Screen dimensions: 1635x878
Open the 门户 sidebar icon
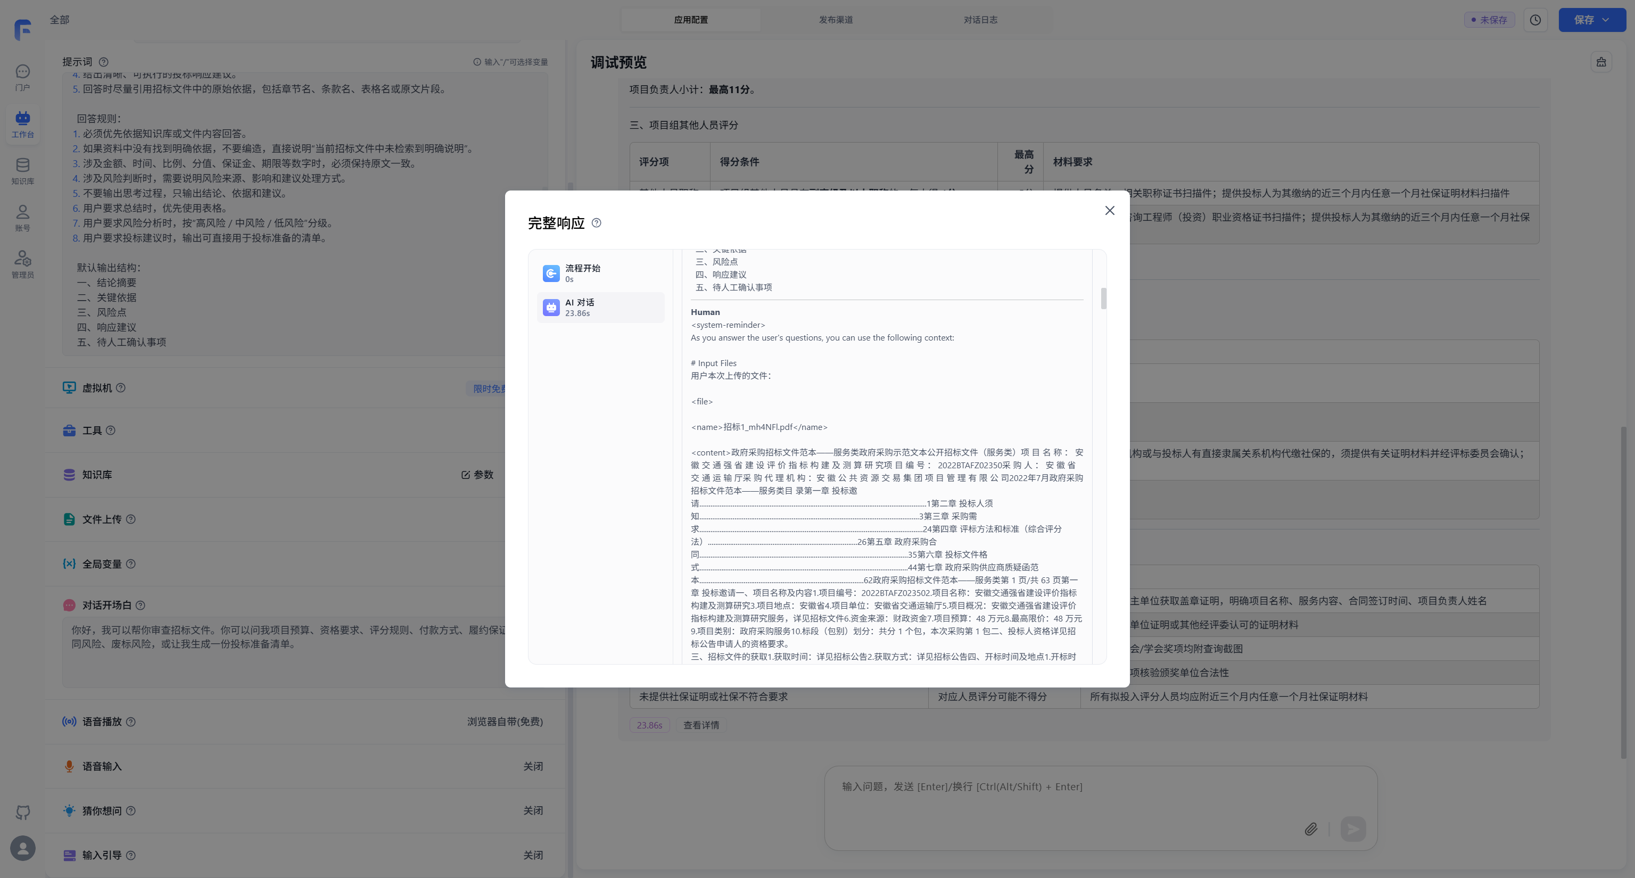point(22,78)
